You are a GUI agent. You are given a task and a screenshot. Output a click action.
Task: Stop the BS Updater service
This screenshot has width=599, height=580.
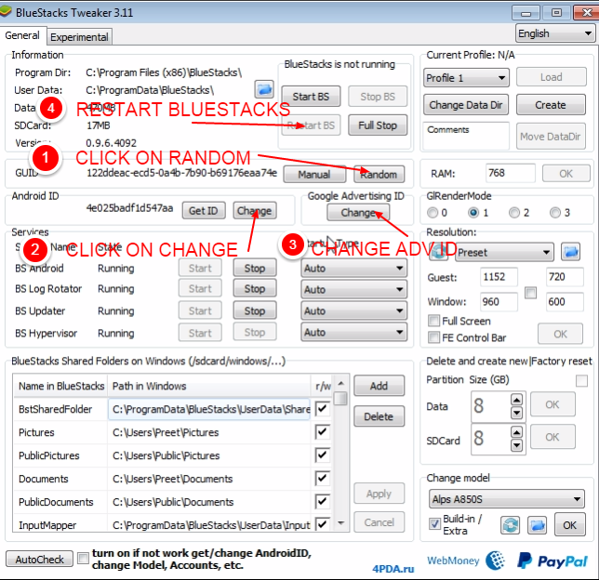[255, 310]
